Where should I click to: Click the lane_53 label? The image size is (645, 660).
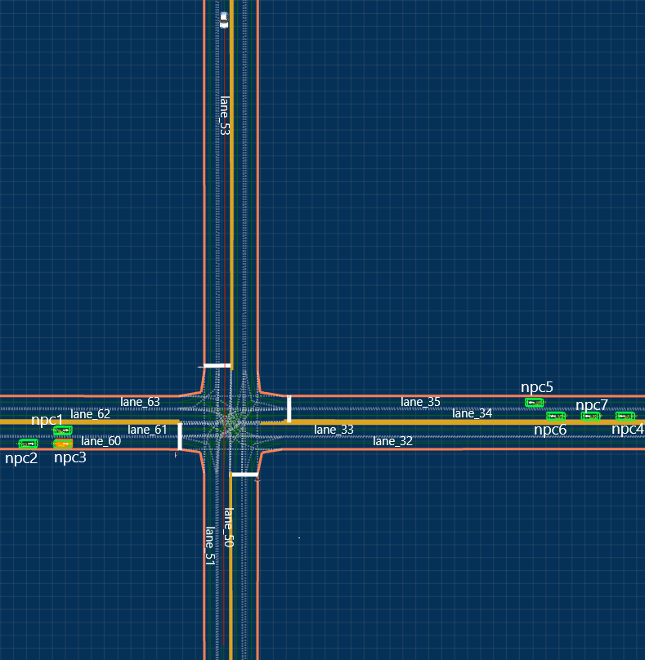coord(225,115)
